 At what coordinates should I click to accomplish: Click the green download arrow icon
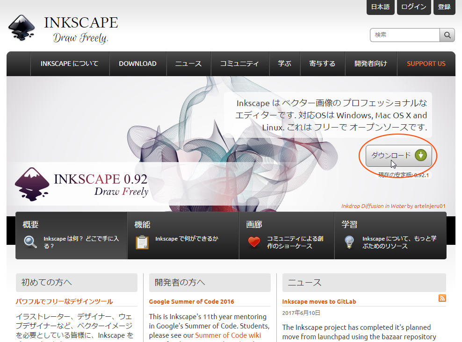420,155
